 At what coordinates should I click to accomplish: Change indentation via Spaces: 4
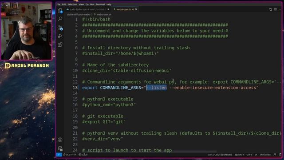click(239, 155)
